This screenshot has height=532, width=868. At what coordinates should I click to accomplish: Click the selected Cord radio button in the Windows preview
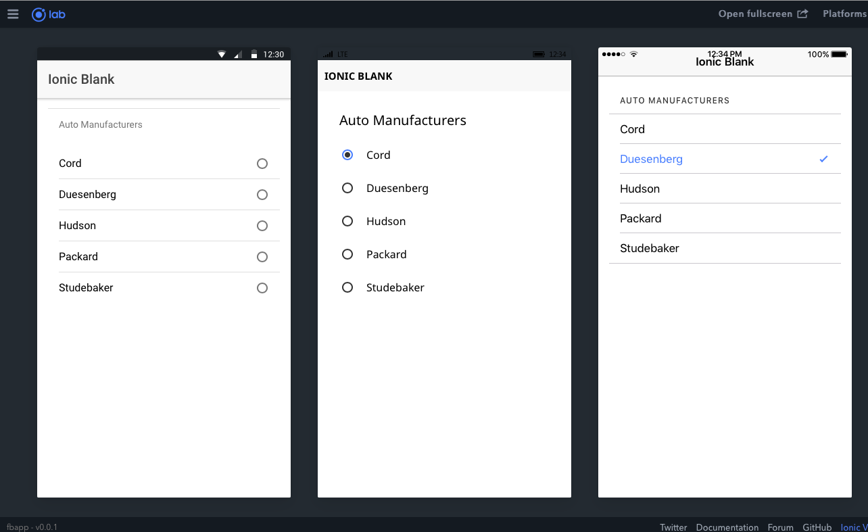coord(347,155)
